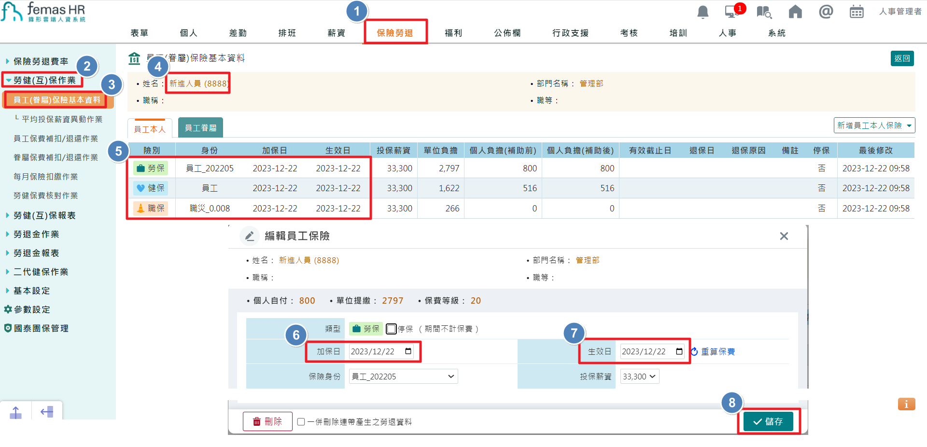Open the @ contact icon
Image resolution: width=927 pixels, height=447 pixels.
click(x=826, y=12)
